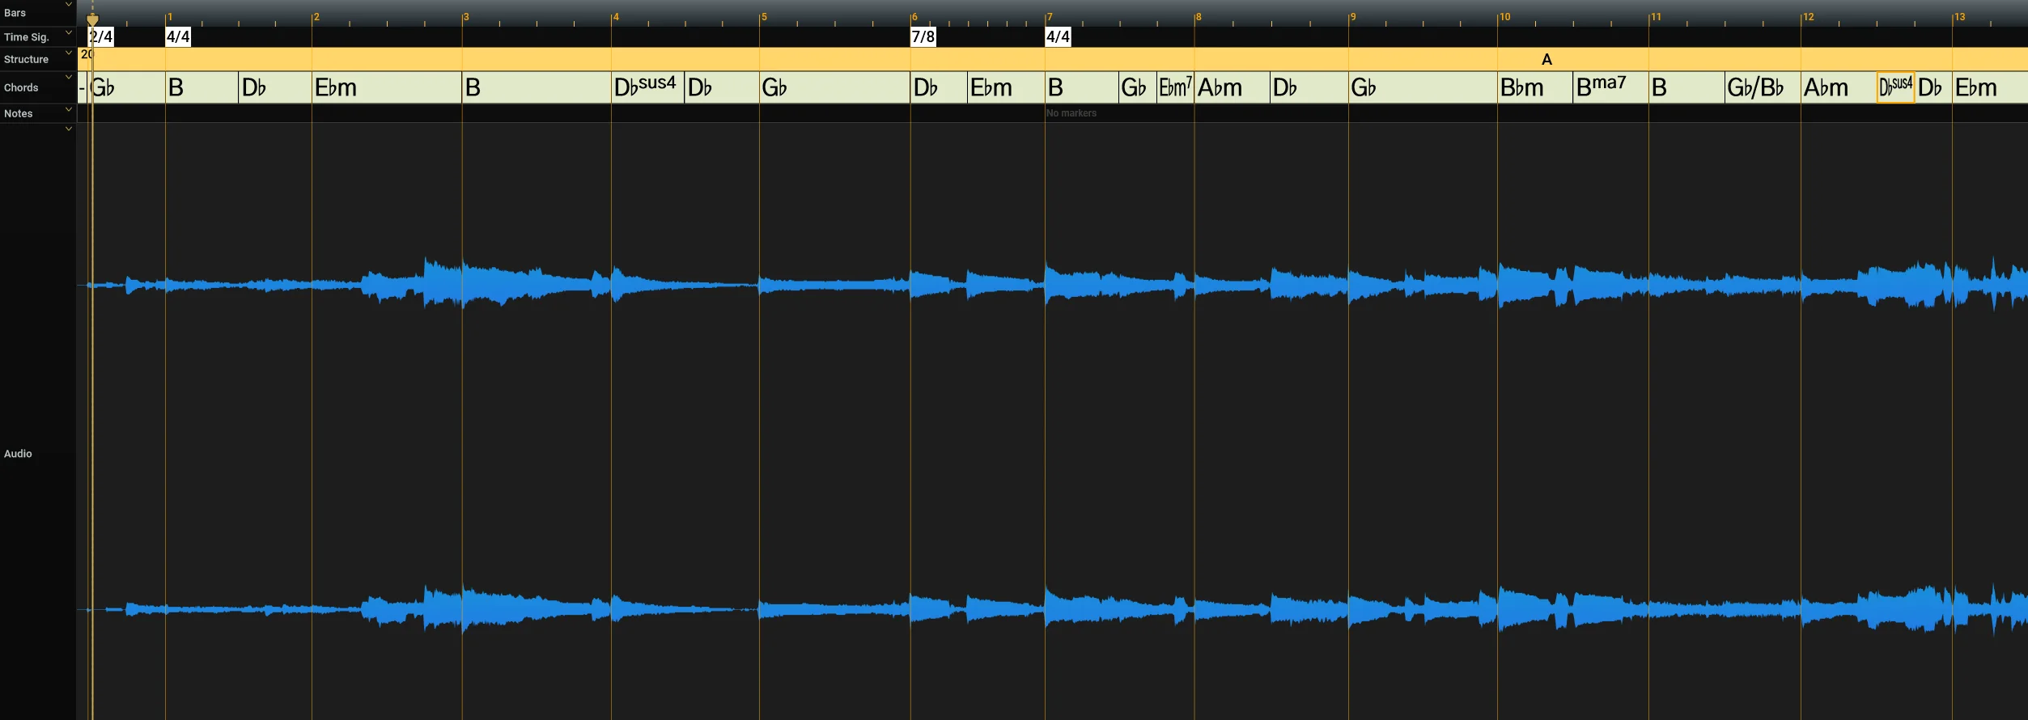Click the Abm chord at bar 8
The image size is (2028, 720).
(x=1232, y=87)
